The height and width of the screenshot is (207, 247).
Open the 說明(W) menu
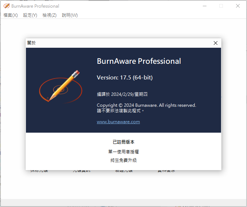(x=70, y=15)
